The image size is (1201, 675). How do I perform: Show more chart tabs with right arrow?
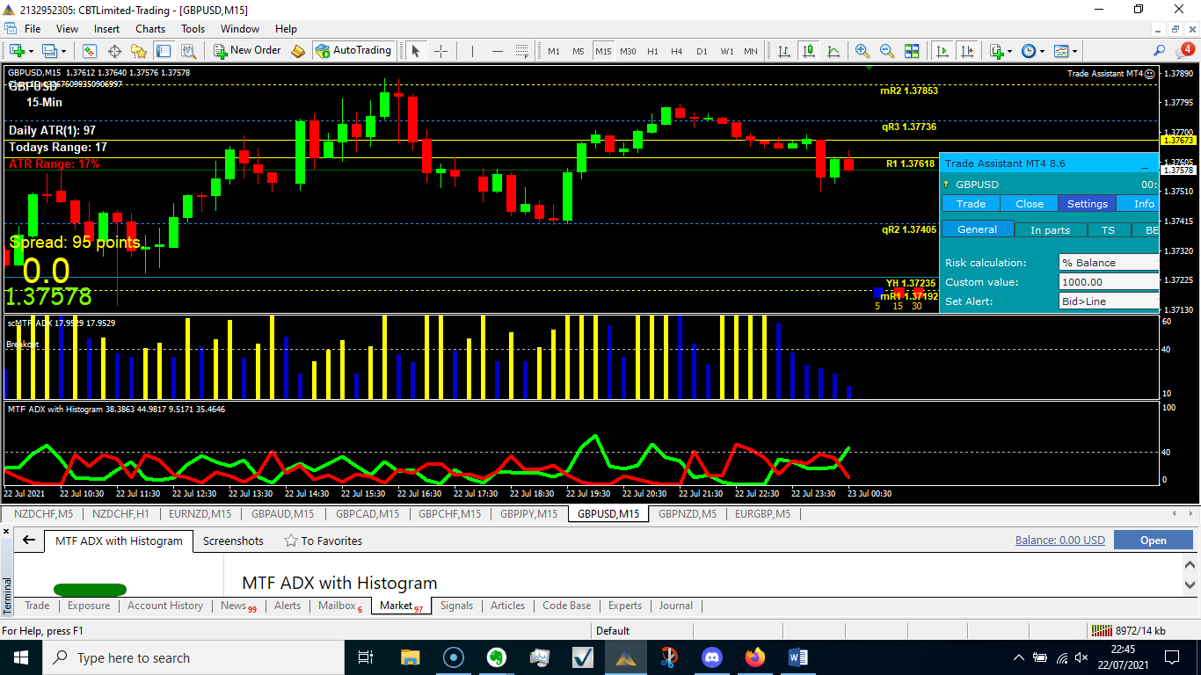pyautogui.click(x=1190, y=514)
